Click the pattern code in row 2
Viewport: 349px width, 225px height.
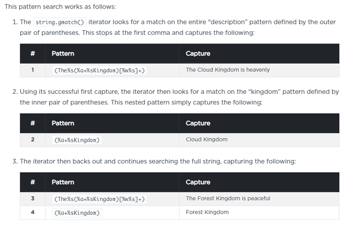coord(77,140)
